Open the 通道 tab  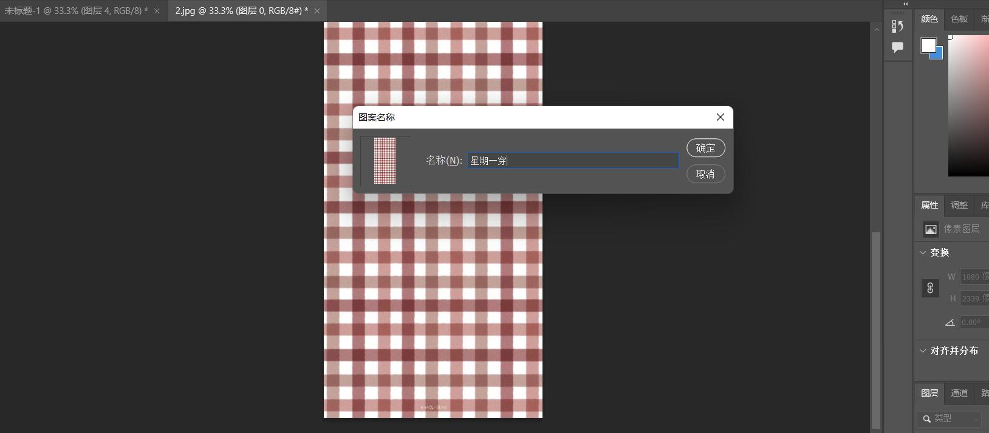959,393
